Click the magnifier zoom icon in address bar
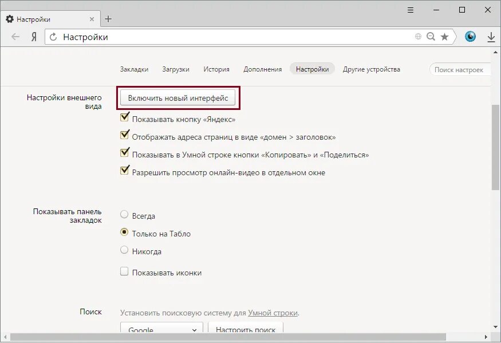 tap(431, 37)
